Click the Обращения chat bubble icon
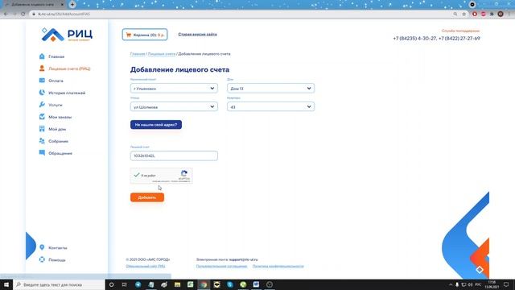515x290 pixels. pyautogui.click(x=42, y=153)
